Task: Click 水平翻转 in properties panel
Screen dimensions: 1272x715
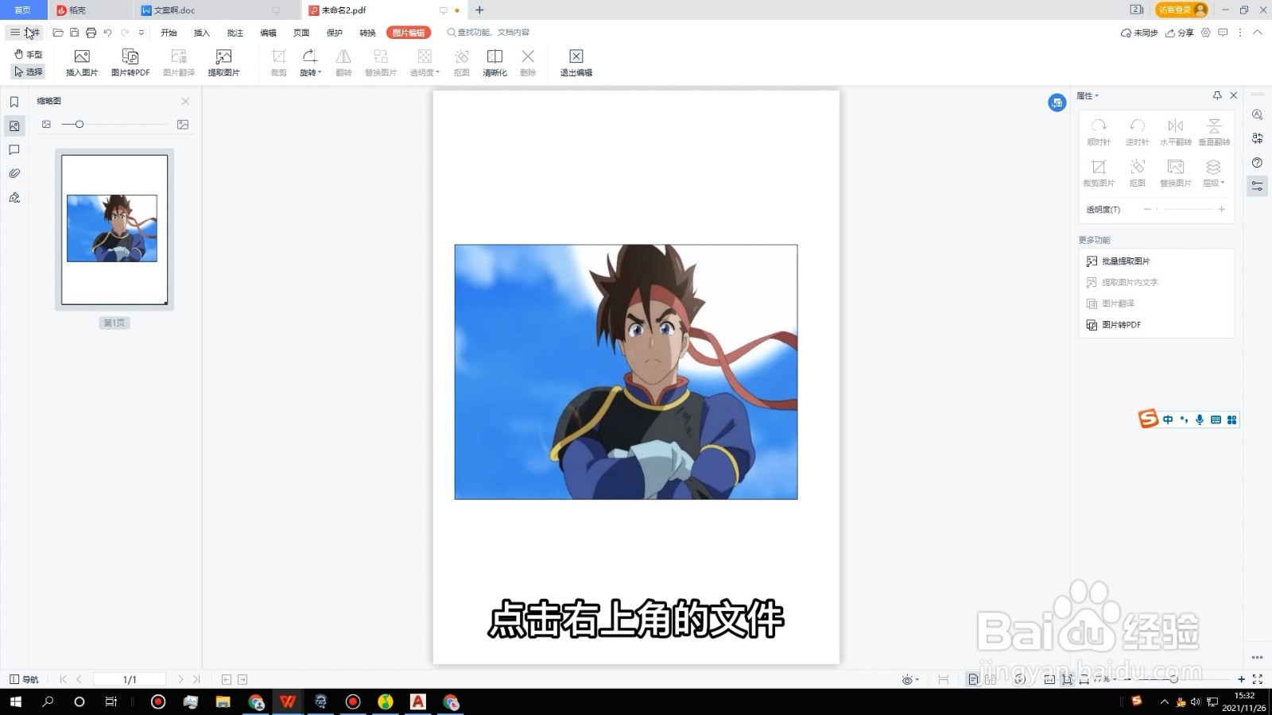Action: pos(1175,132)
